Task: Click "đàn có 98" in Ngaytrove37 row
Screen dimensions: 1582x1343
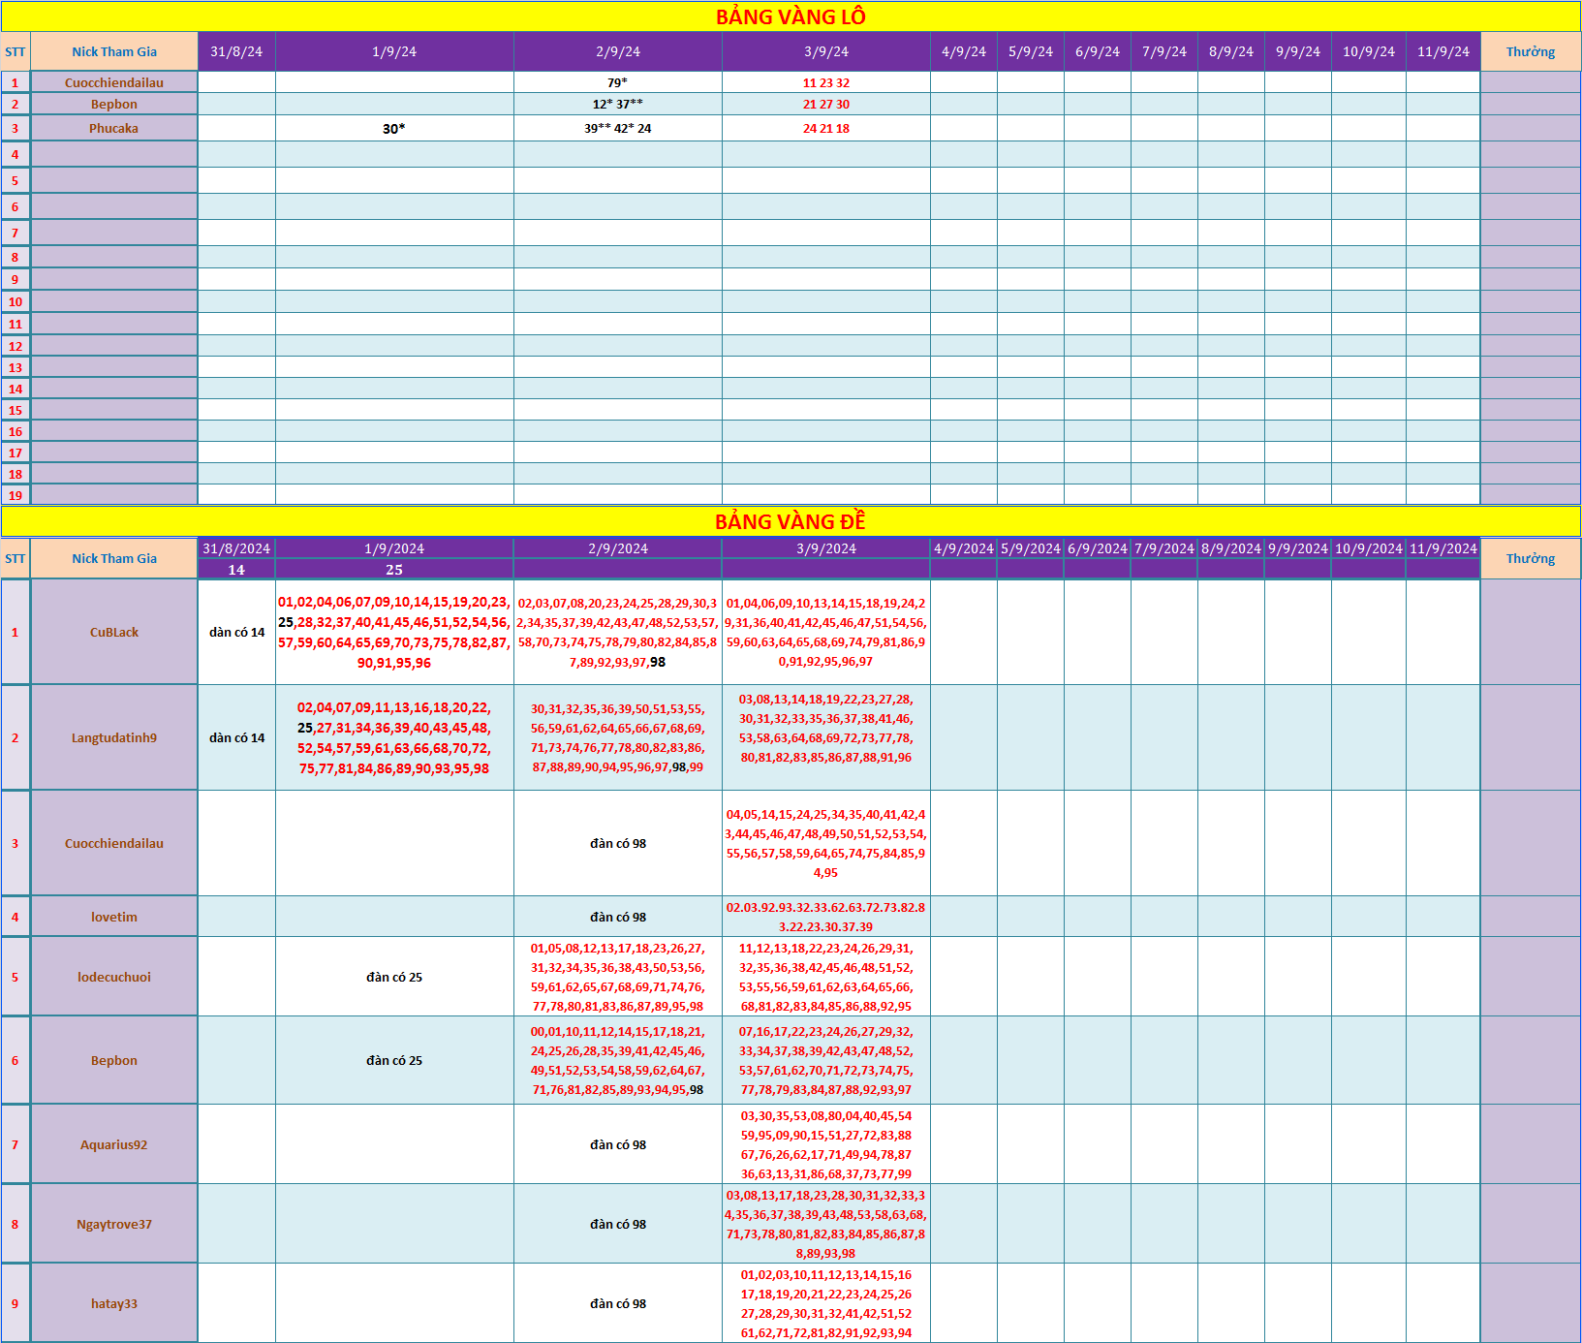Action: coord(618,1224)
